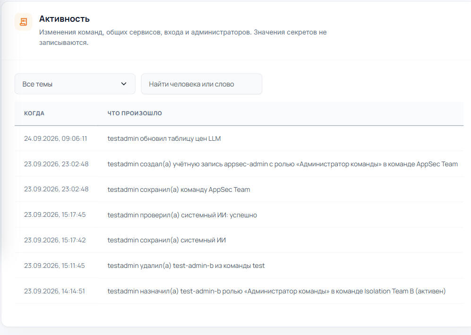Select "testadmin обновил таблицу цен LLM" entry
This screenshot has width=471, height=335.
[x=164, y=138]
